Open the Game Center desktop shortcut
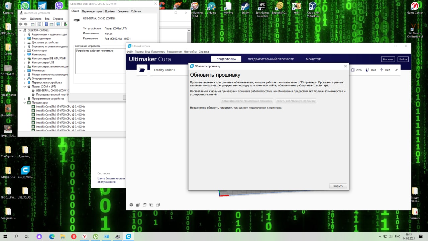This screenshot has width=428, height=241. click(x=415, y=8)
